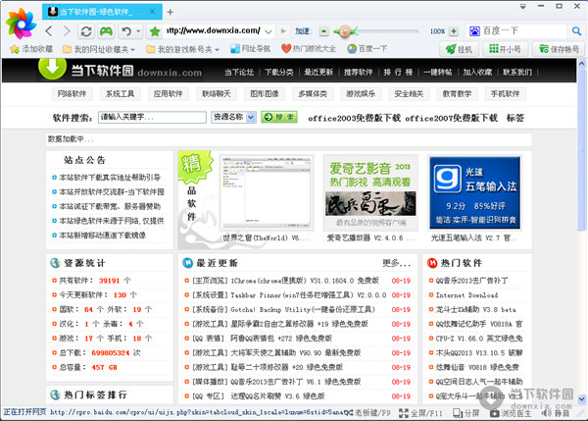The height and width of the screenshot is (421, 588).
Task: Click the go arrow beside address bar
Action: tap(283, 30)
